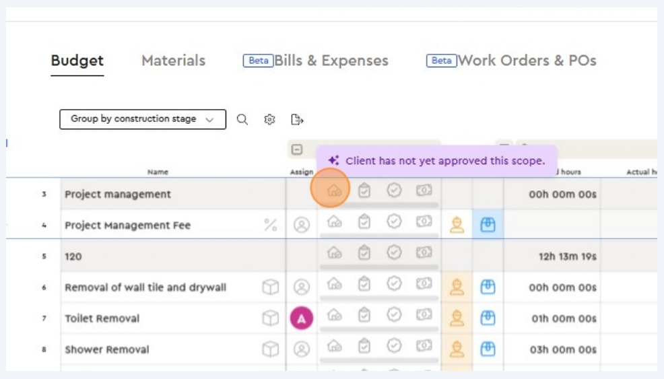Toggle completion badge check on Shower Removal row

pyautogui.click(x=394, y=345)
